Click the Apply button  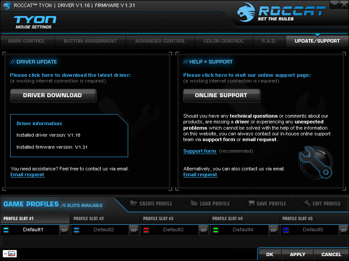point(298,254)
